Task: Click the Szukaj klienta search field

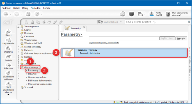Action: click(156, 22)
